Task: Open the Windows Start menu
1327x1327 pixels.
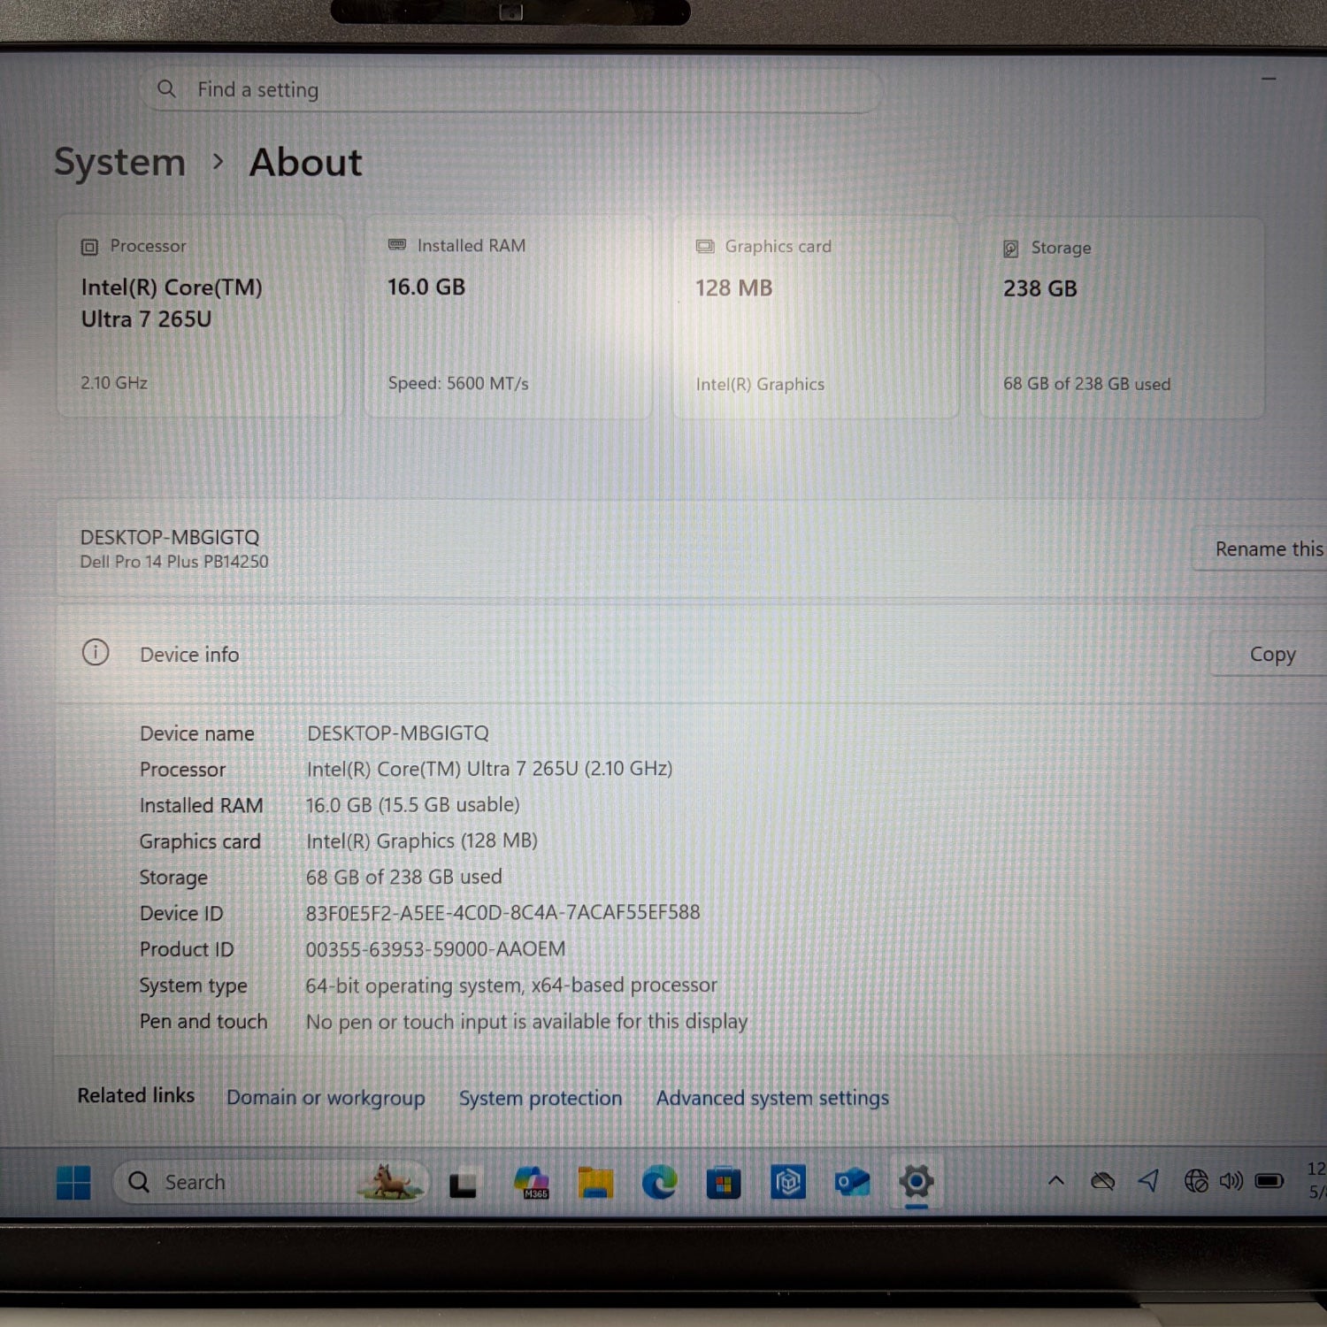Action: [73, 1182]
